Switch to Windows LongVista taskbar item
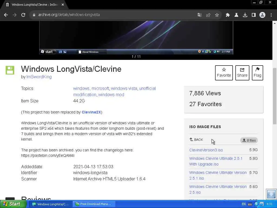The height and width of the screenshot is (208, 277). [51, 204]
